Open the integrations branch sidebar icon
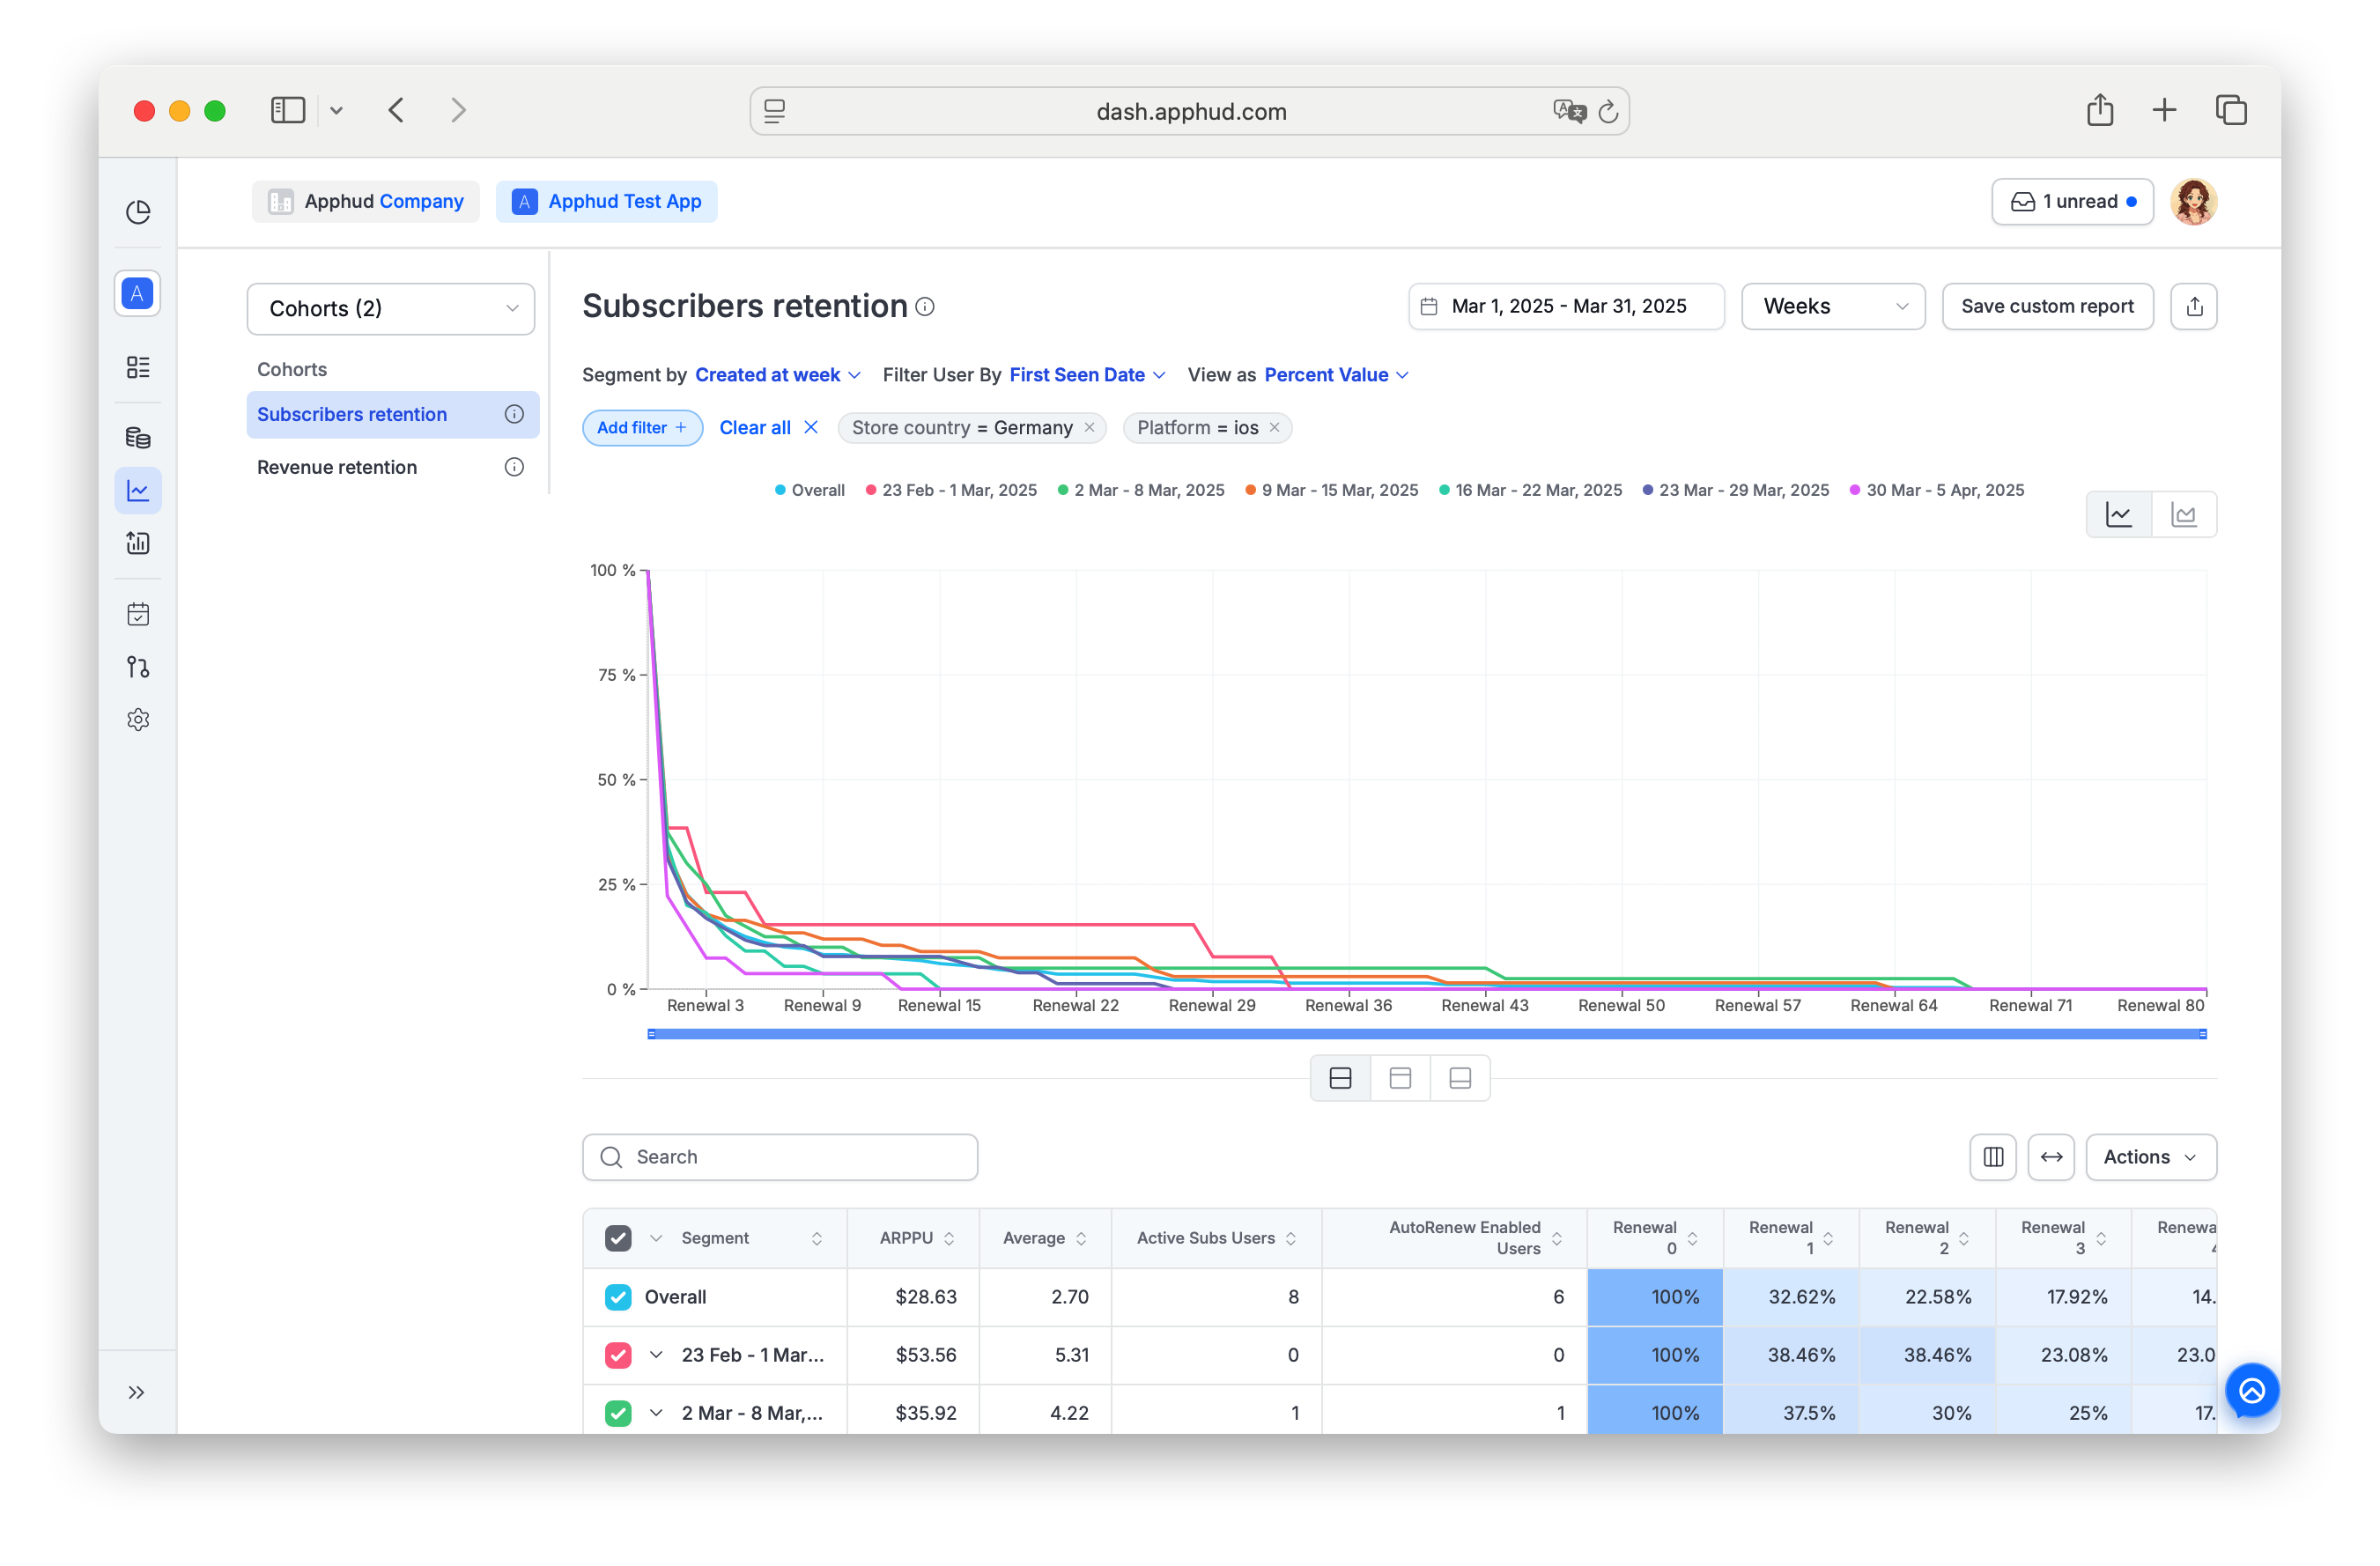Viewport: 2380px width, 1566px height. pos(138,667)
